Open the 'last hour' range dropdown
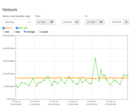132x106 pixels. 17,22
